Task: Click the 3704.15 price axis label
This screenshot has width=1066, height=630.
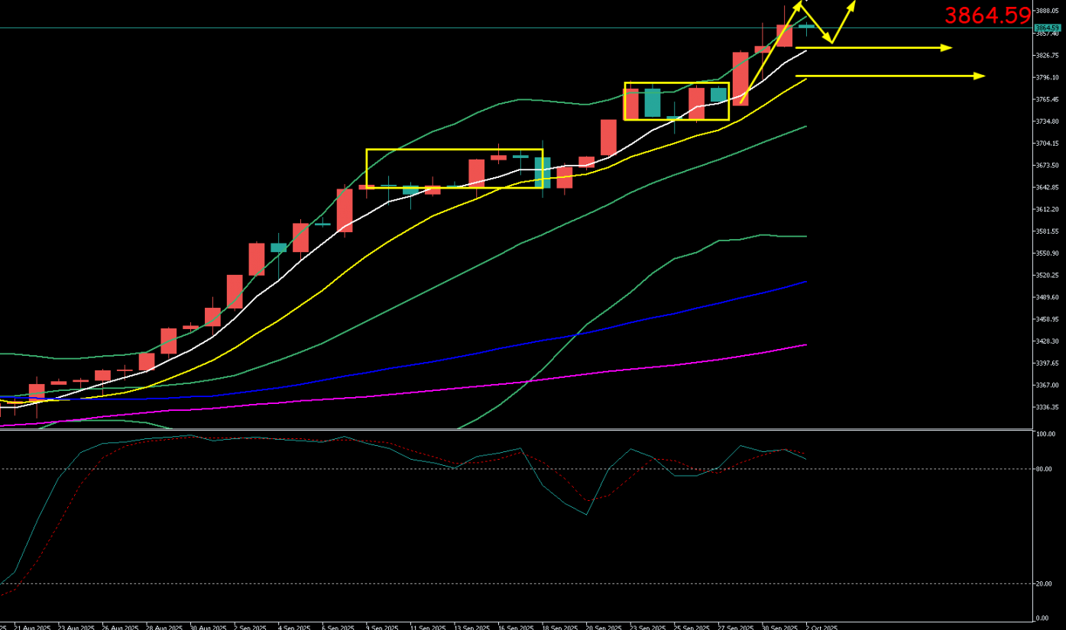Action: [1045, 144]
